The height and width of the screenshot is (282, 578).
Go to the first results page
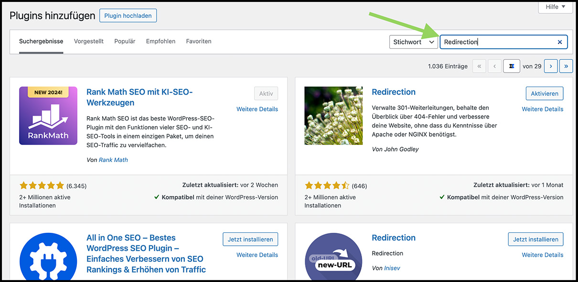479,66
